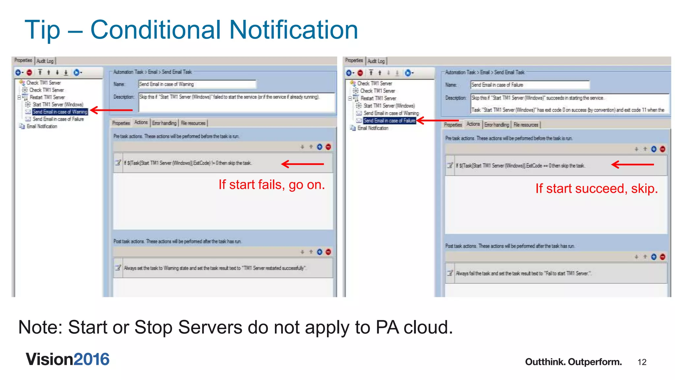Viewport: 675px width, 380px height.
Task: Click Description field in right window
Action: coord(570,104)
